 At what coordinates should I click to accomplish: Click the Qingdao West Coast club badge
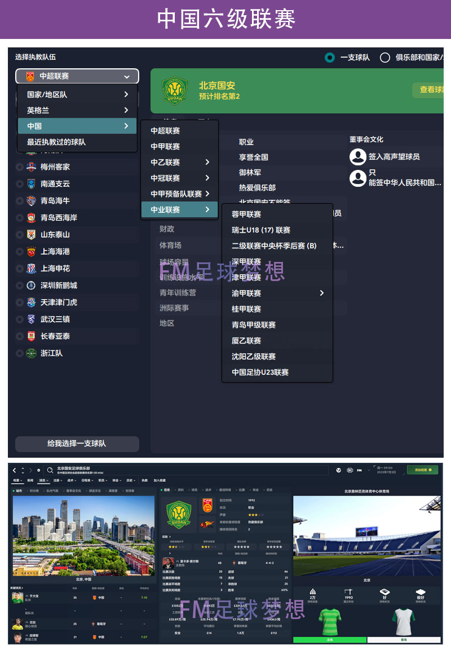click(31, 218)
